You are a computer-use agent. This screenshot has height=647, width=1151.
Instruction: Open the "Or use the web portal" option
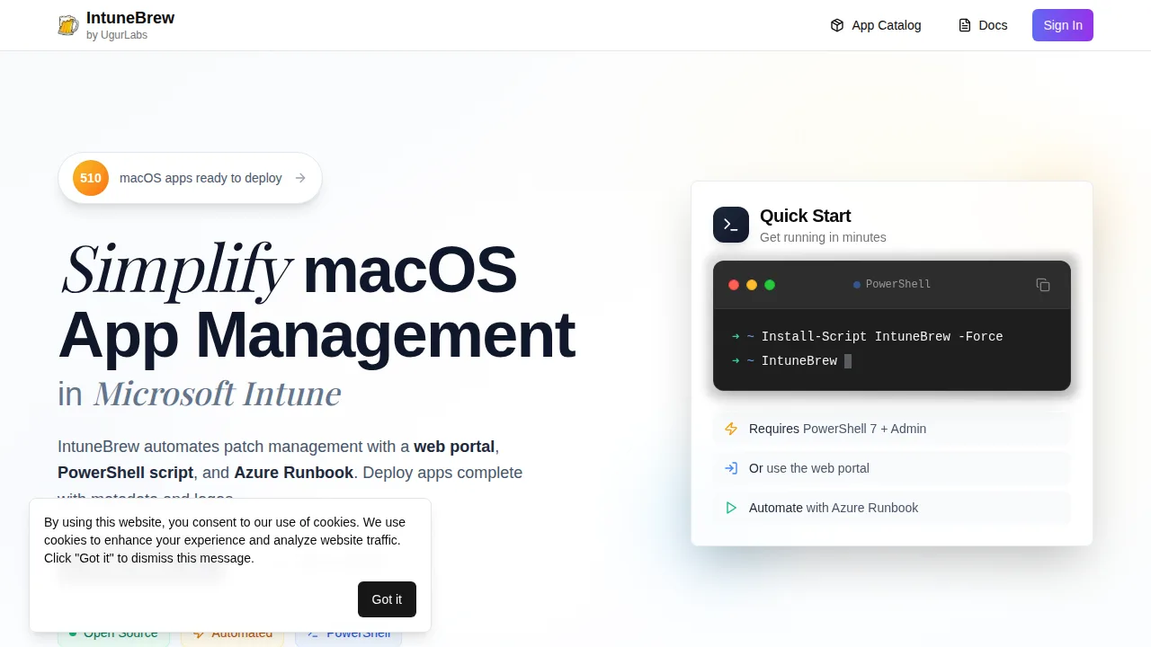click(x=892, y=468)
